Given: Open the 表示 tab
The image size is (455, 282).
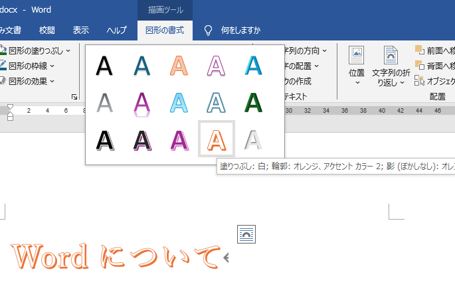Looking at the screenshot, I should [x=80, y=30].
